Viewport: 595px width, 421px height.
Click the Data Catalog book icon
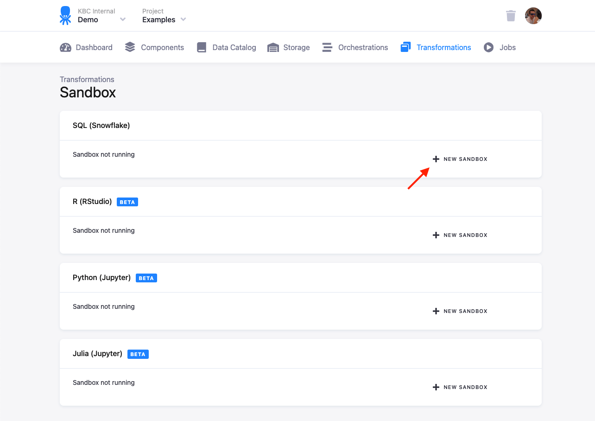(202, 47)
